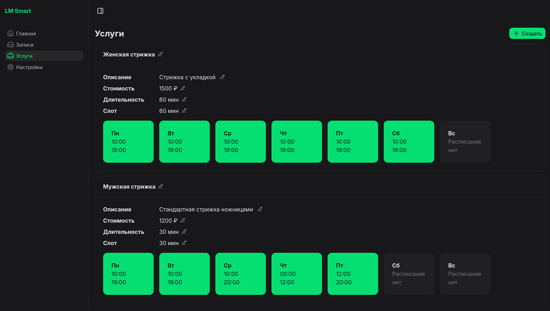Toggle the sidebar panel icon

[x=100, y=11]
